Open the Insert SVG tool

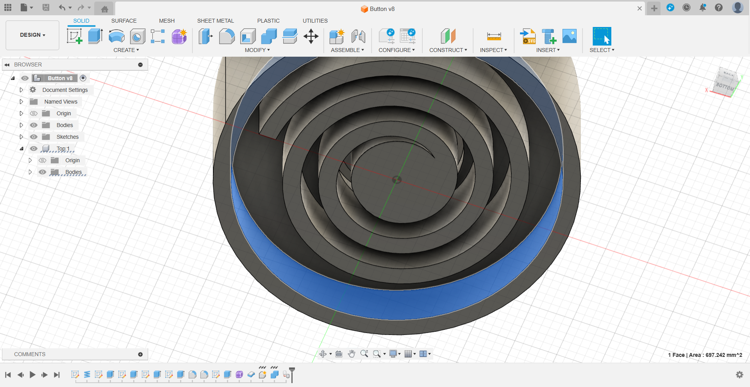[x=528, y=36]
